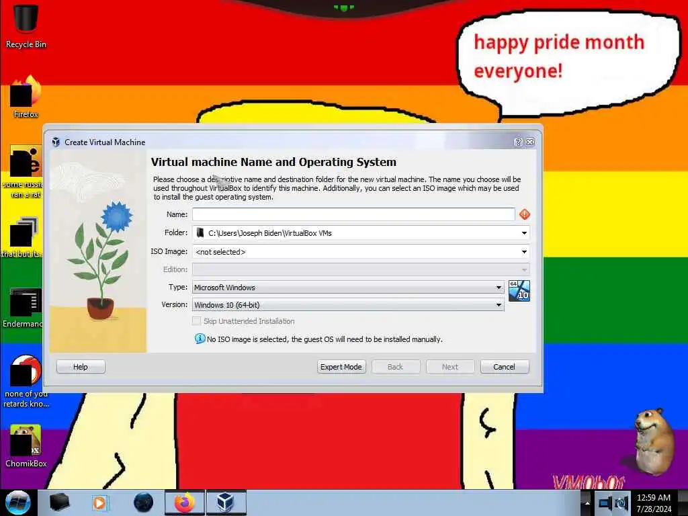Image resolution: width=688 pixels, height=516 pixels.
Task: Open the media player taskbar icon
Action: click(99, 503)
